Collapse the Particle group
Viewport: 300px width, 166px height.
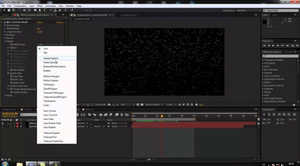click(x=5, y=41)
